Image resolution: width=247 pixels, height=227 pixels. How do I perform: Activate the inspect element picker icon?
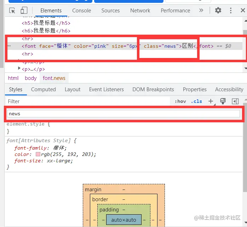[12, 11]
